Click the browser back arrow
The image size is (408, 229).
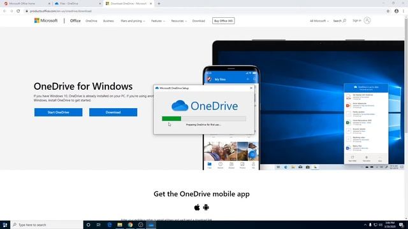tap(4, 11)
